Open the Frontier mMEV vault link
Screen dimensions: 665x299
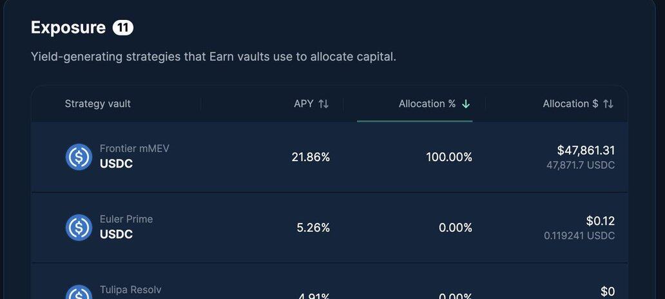coord(134,149)
